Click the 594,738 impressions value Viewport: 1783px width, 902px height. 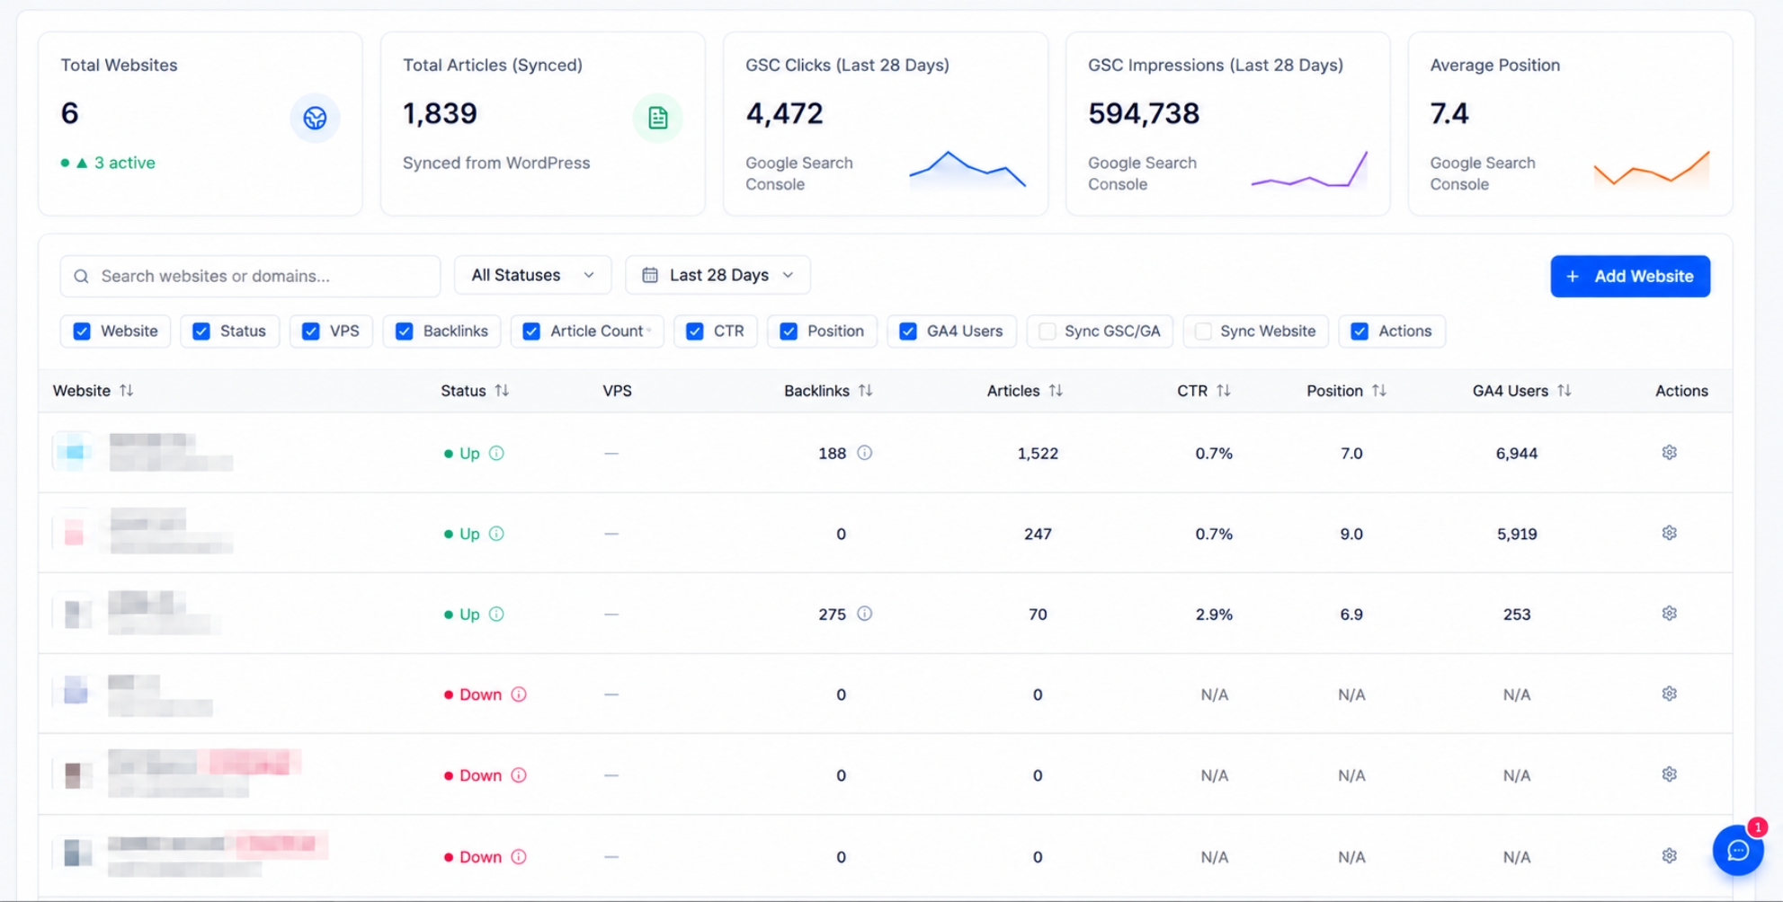[x=1143, y=114]
